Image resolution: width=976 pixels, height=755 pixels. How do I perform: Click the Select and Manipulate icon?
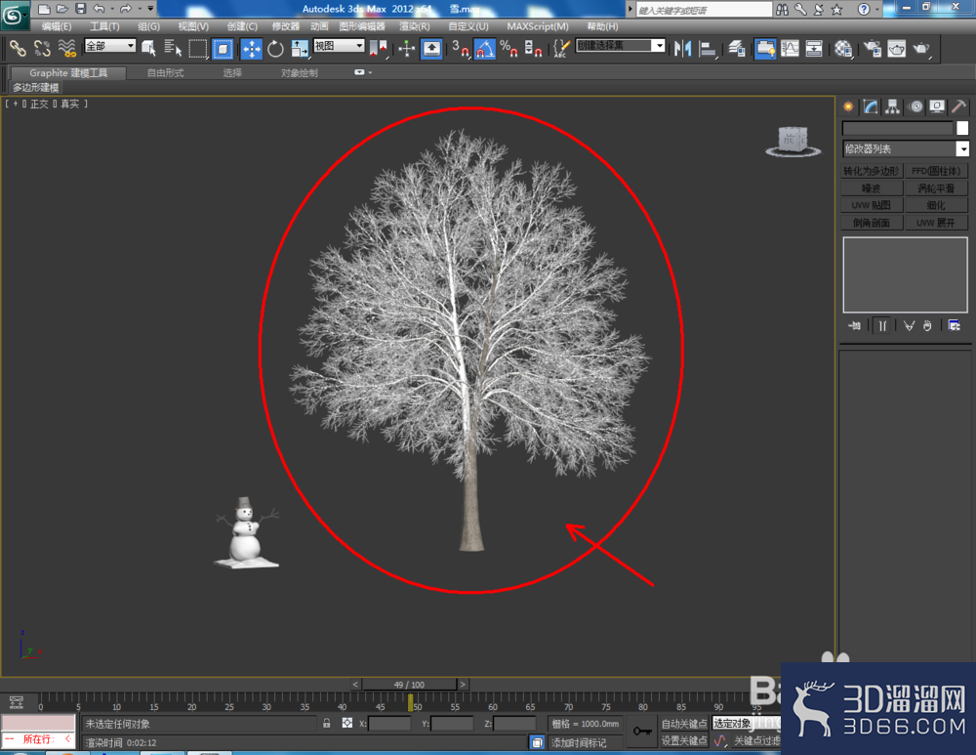click(x=406, y=49)
